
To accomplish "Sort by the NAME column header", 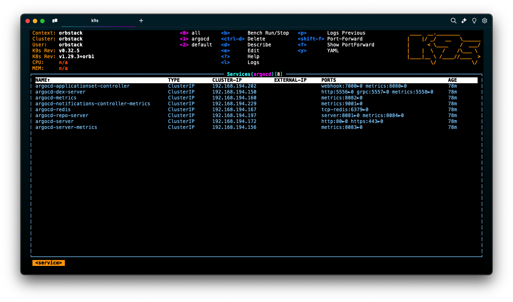I will pyautogui.click(x=43, y=80).
